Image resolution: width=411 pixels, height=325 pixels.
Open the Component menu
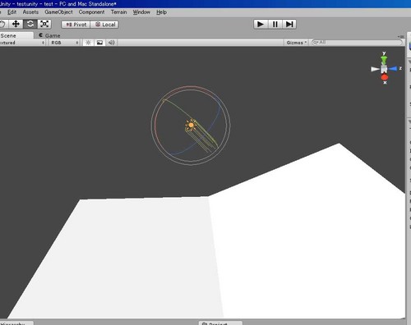pyautogui.click(x=91, y=12)
